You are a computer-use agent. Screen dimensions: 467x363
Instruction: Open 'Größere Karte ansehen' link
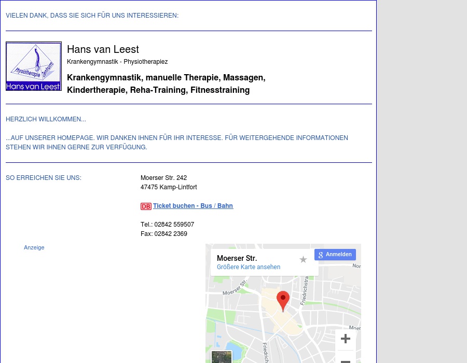[x=249, y=267]
